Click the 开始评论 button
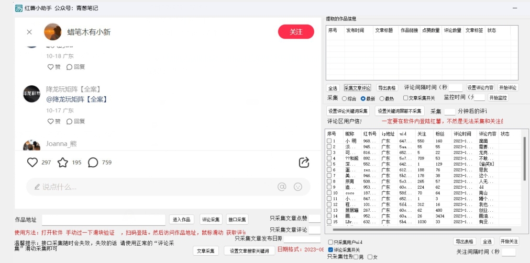The height and width of the screenshot is (263, 530). [508, 88]
